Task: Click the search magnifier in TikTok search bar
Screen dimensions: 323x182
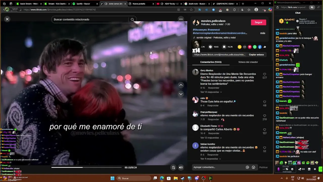Action: (x=132, y=19)
